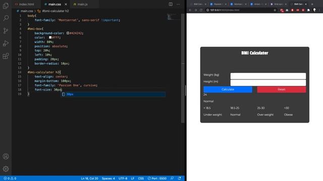Click the Obese label
This screenshot has width=323, height=181.
tap(288, 115)
